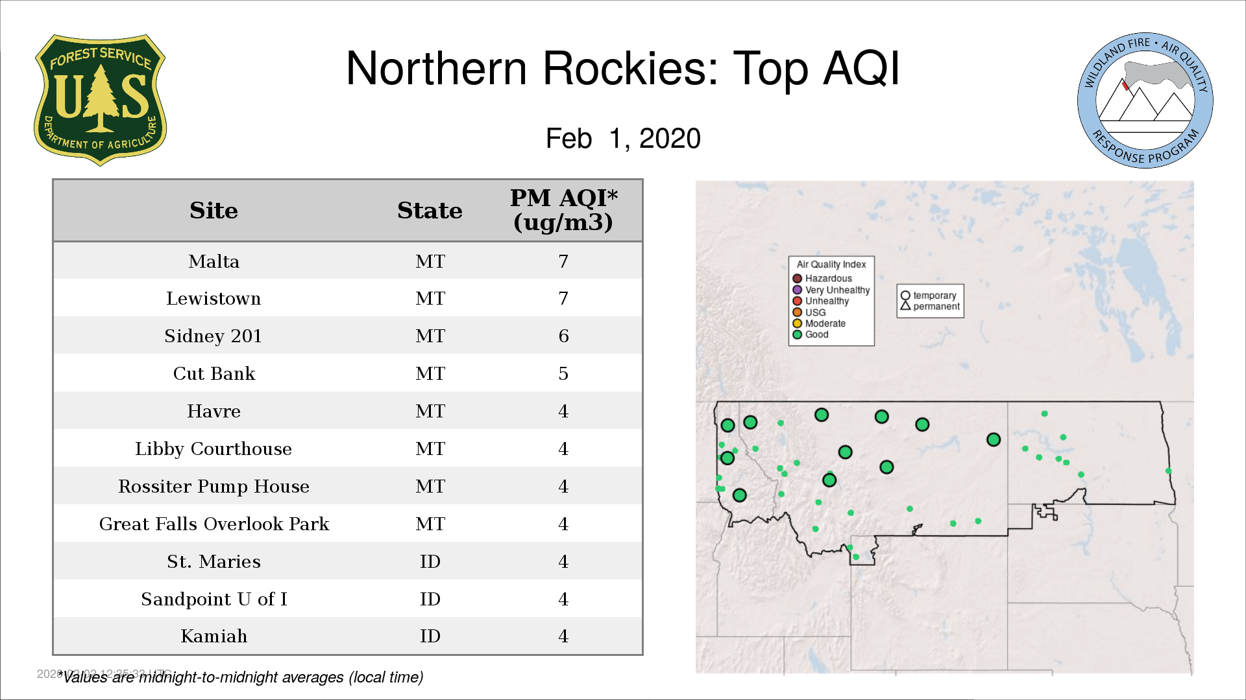The image size is (1246, 700).
Task: Click the state 'ID' in St. Maries row
Action: [x=430, y=561]
